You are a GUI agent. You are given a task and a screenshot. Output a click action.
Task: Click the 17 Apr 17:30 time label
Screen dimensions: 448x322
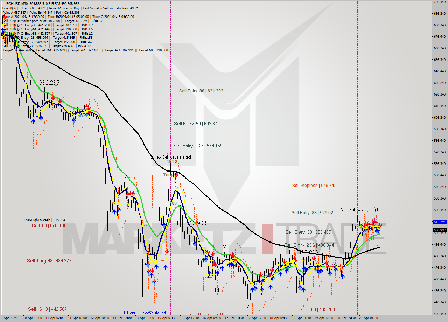(x=257, y=318)
